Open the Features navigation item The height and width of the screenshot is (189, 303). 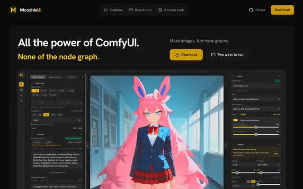pos(113,10)
